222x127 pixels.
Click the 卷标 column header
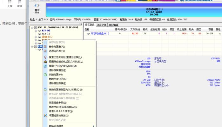point(87,30)
